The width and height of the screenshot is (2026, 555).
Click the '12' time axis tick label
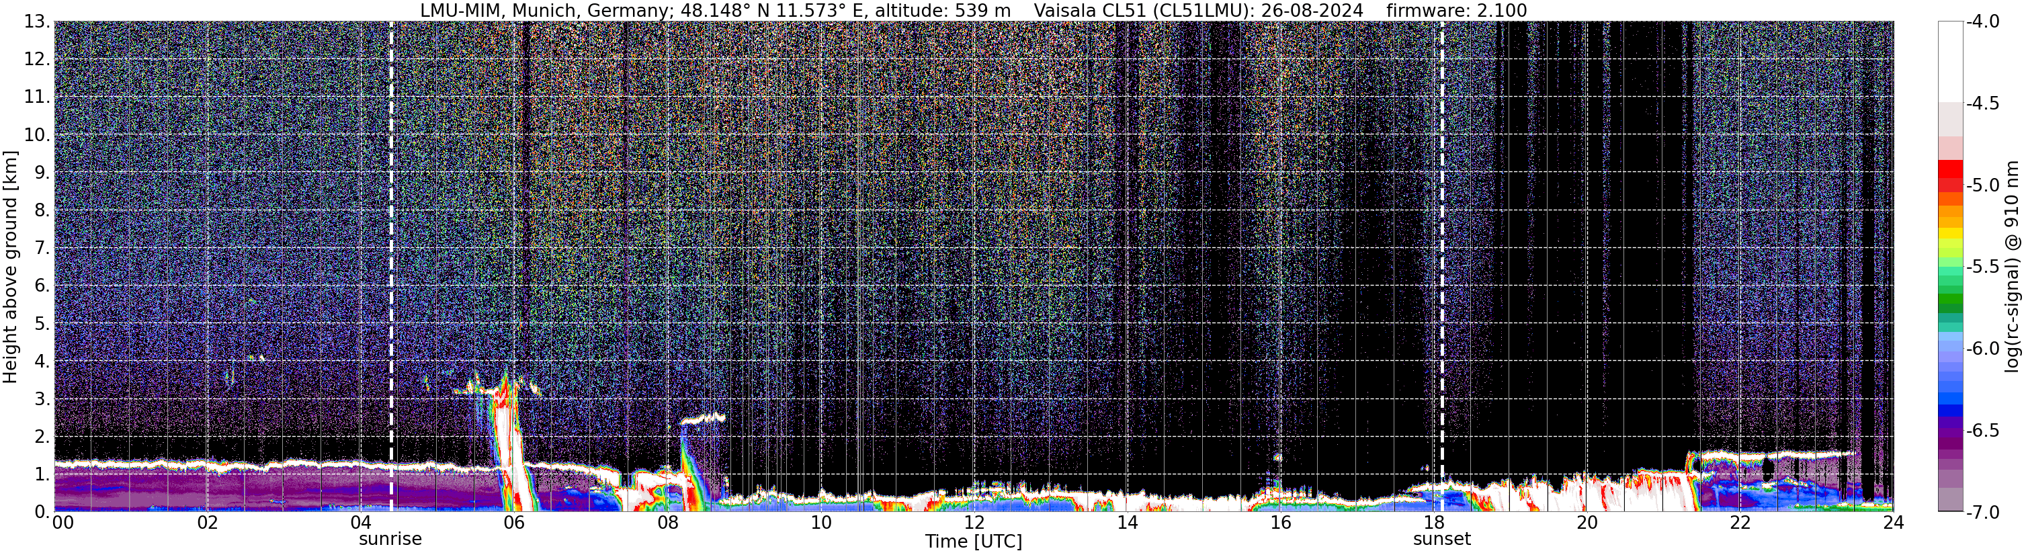click(x=974, y=523)
